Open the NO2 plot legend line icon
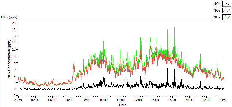 pyautogui.click(x=226, y=10)
